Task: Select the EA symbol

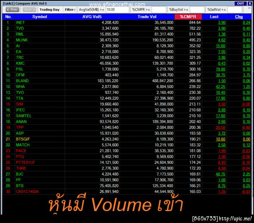Action: point(19,52)
